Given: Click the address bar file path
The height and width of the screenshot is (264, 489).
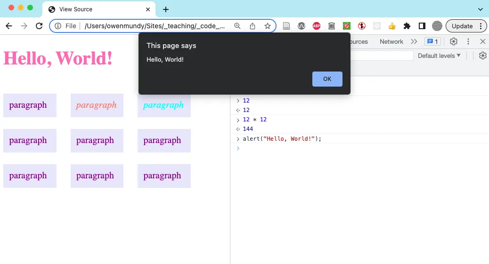Looking at the screenshot, I should coord(155,26).
